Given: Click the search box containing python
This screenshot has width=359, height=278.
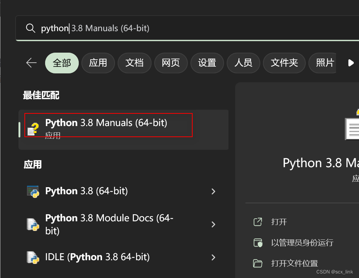Looking at the screenshot, I should point(187,28).
